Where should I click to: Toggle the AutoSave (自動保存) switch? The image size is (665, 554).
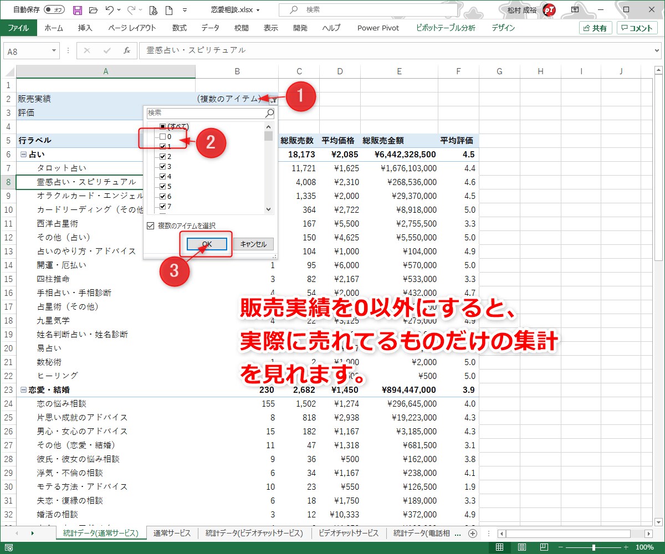[x=54, y=9]
